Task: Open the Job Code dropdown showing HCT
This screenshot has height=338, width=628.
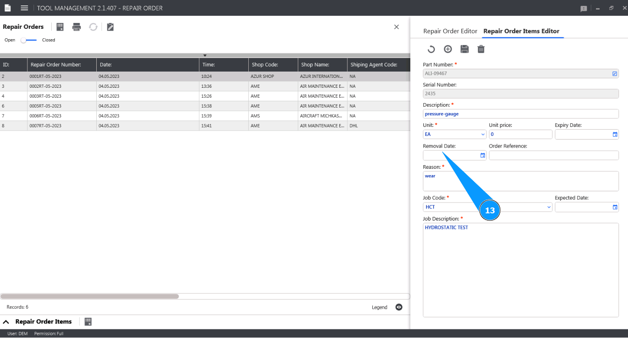Action: 548,207
